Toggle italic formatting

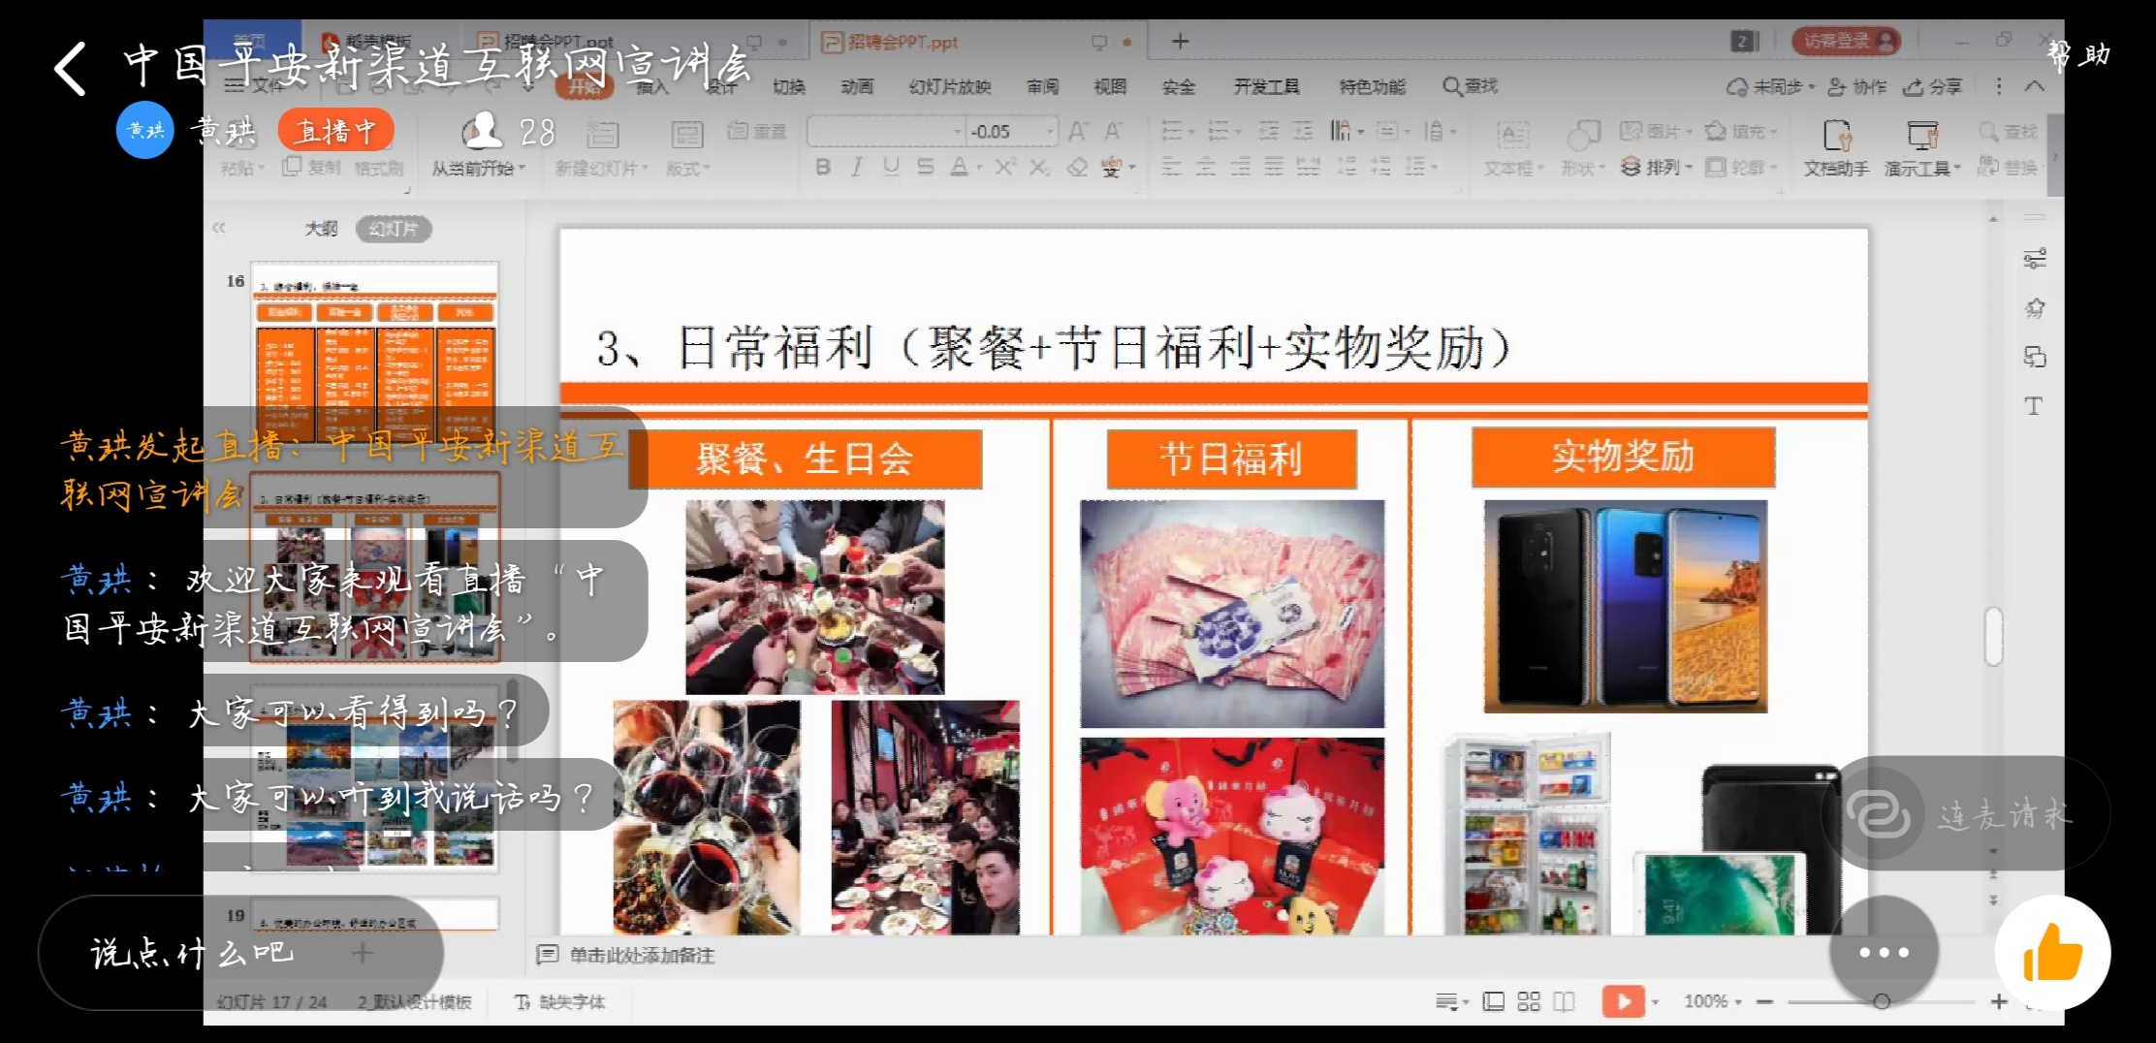pos(856,168)
